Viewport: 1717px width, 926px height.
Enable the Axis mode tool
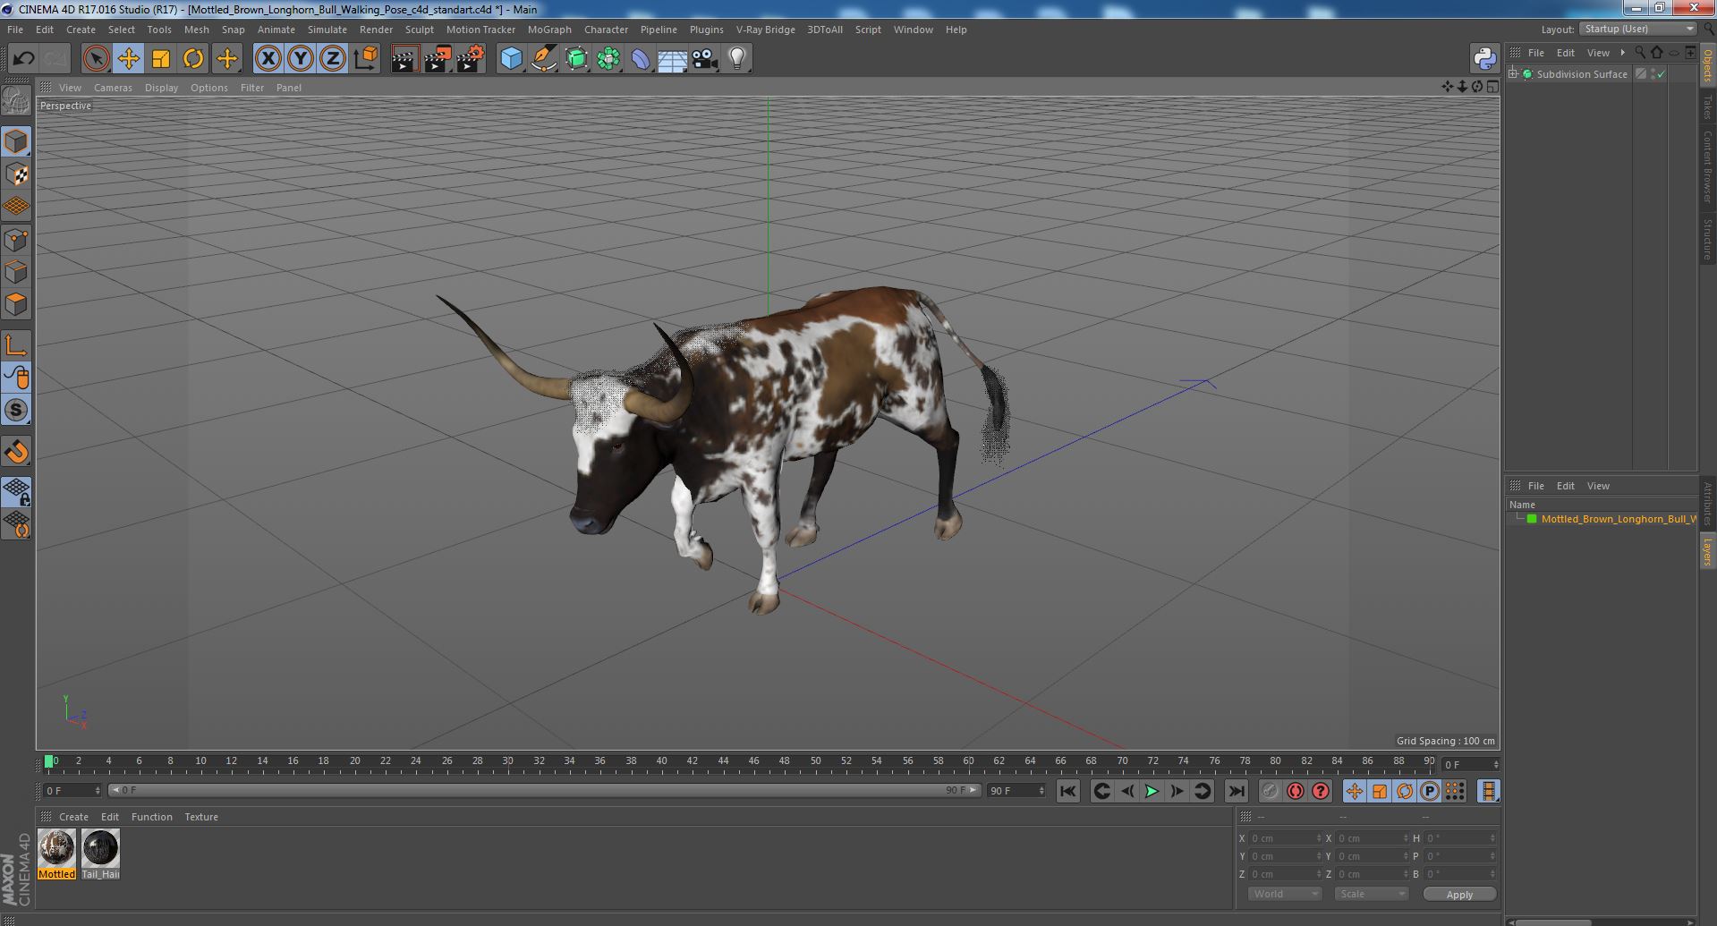pyautogui.click(x=16, y=345)
